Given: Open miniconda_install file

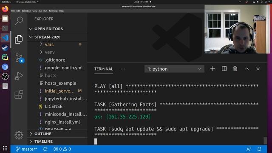Looking at the screenshot, I should pyautogui.click(x=57, y=114).
